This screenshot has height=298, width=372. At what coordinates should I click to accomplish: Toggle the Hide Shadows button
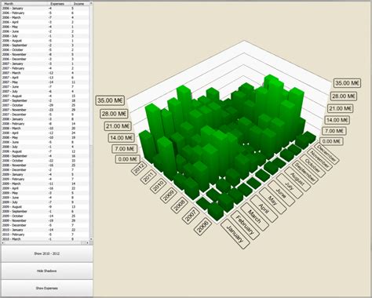46,271
